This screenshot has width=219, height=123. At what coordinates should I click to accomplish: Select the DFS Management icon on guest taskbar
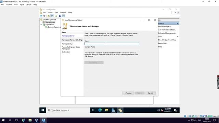coord(120,110)
